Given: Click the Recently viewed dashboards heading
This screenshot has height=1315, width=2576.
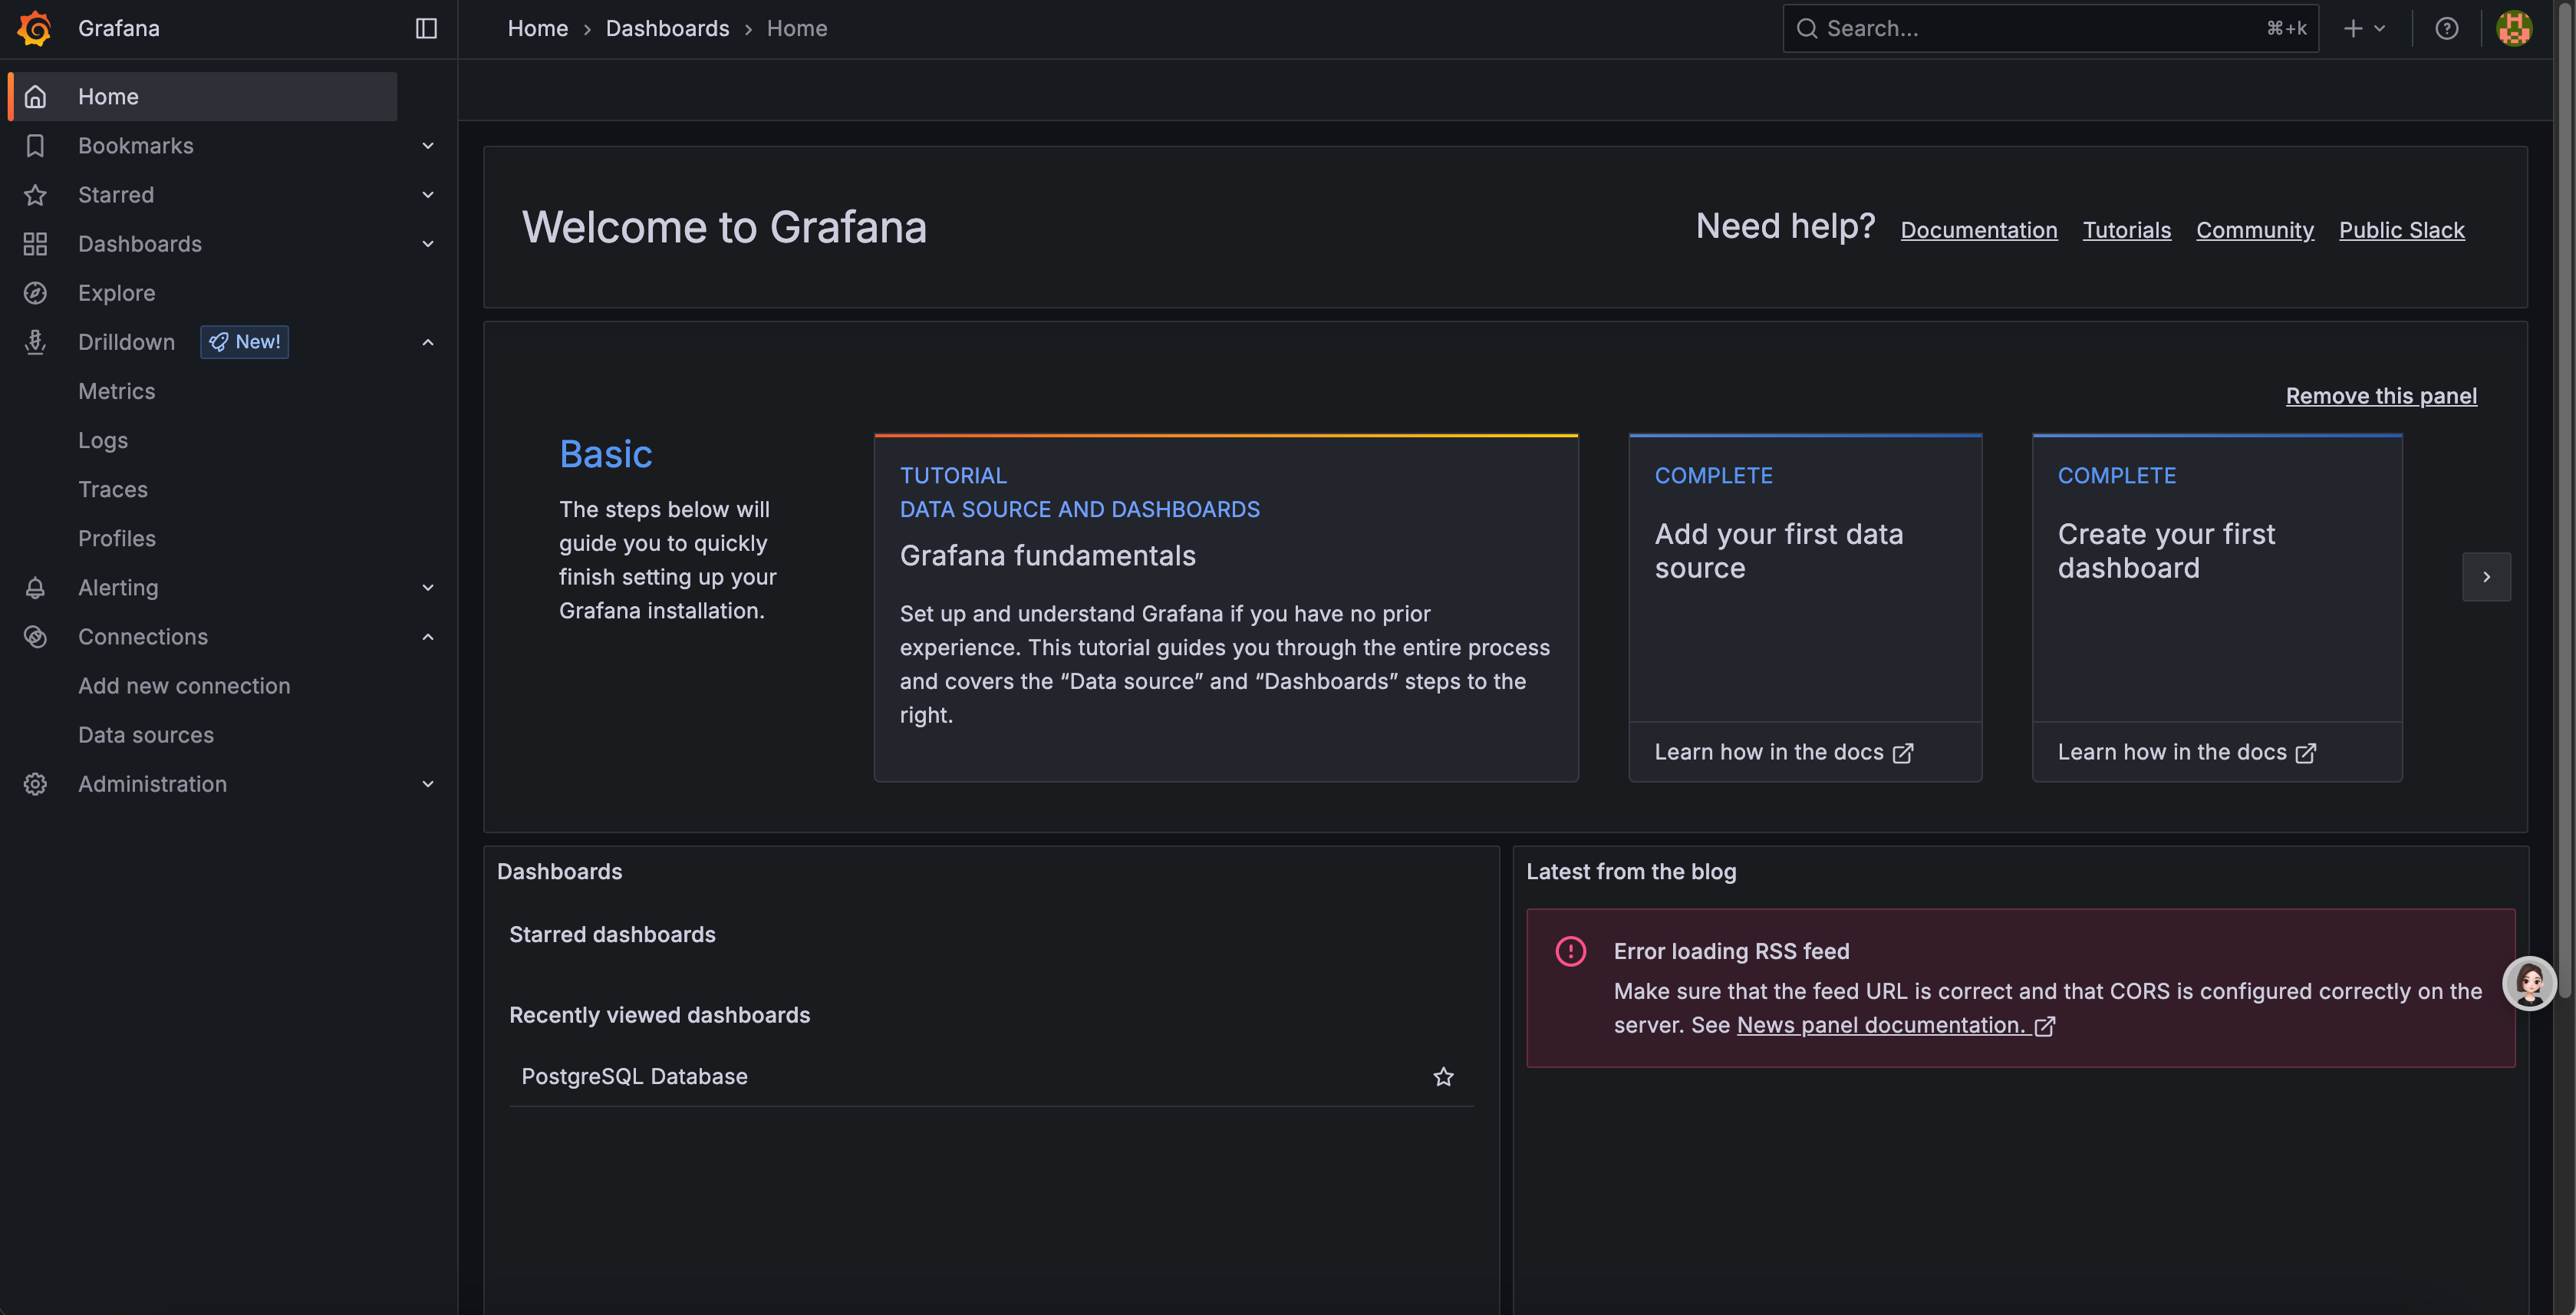Looking at the screenshot, I should [x=659, y=1016].
